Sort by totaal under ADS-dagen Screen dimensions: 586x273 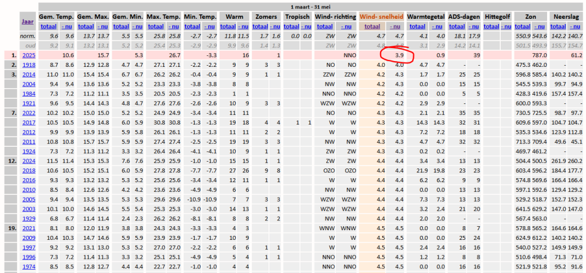(455, 26)
